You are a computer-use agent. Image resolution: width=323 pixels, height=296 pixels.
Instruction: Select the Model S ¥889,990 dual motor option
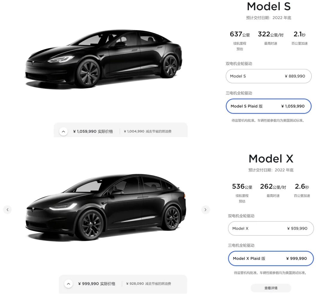268,76
